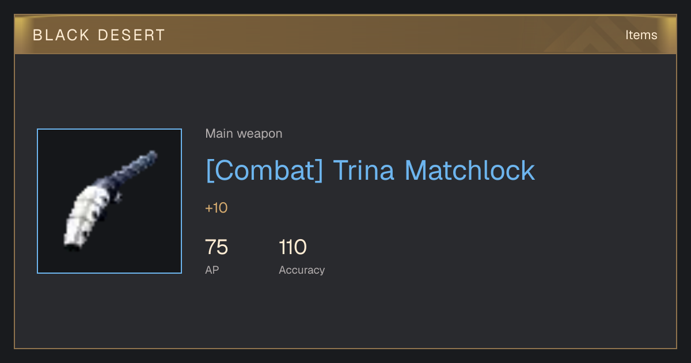
Task: Open the Items link in the header
Action: (x=641, y=35)
